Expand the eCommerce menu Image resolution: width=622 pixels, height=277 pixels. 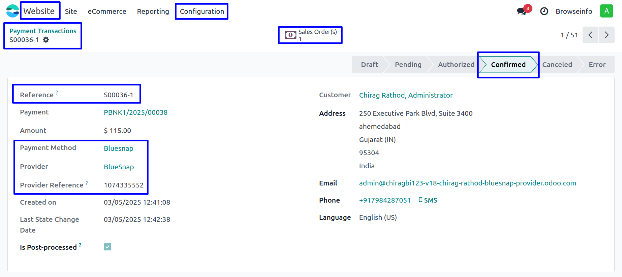107,11
